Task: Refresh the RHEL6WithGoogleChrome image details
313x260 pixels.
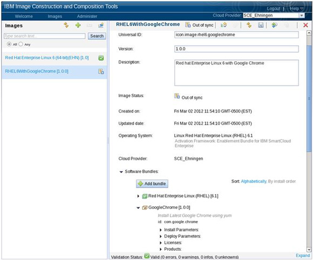Action: 249,25
